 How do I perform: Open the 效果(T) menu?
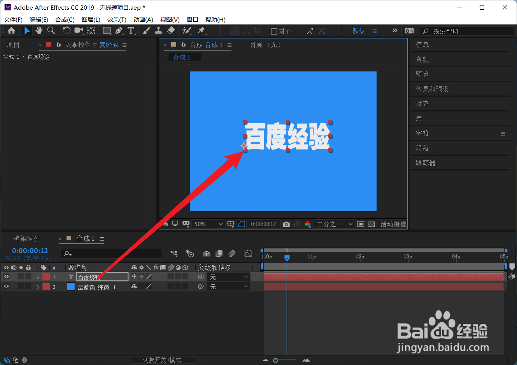coord(117,19)
